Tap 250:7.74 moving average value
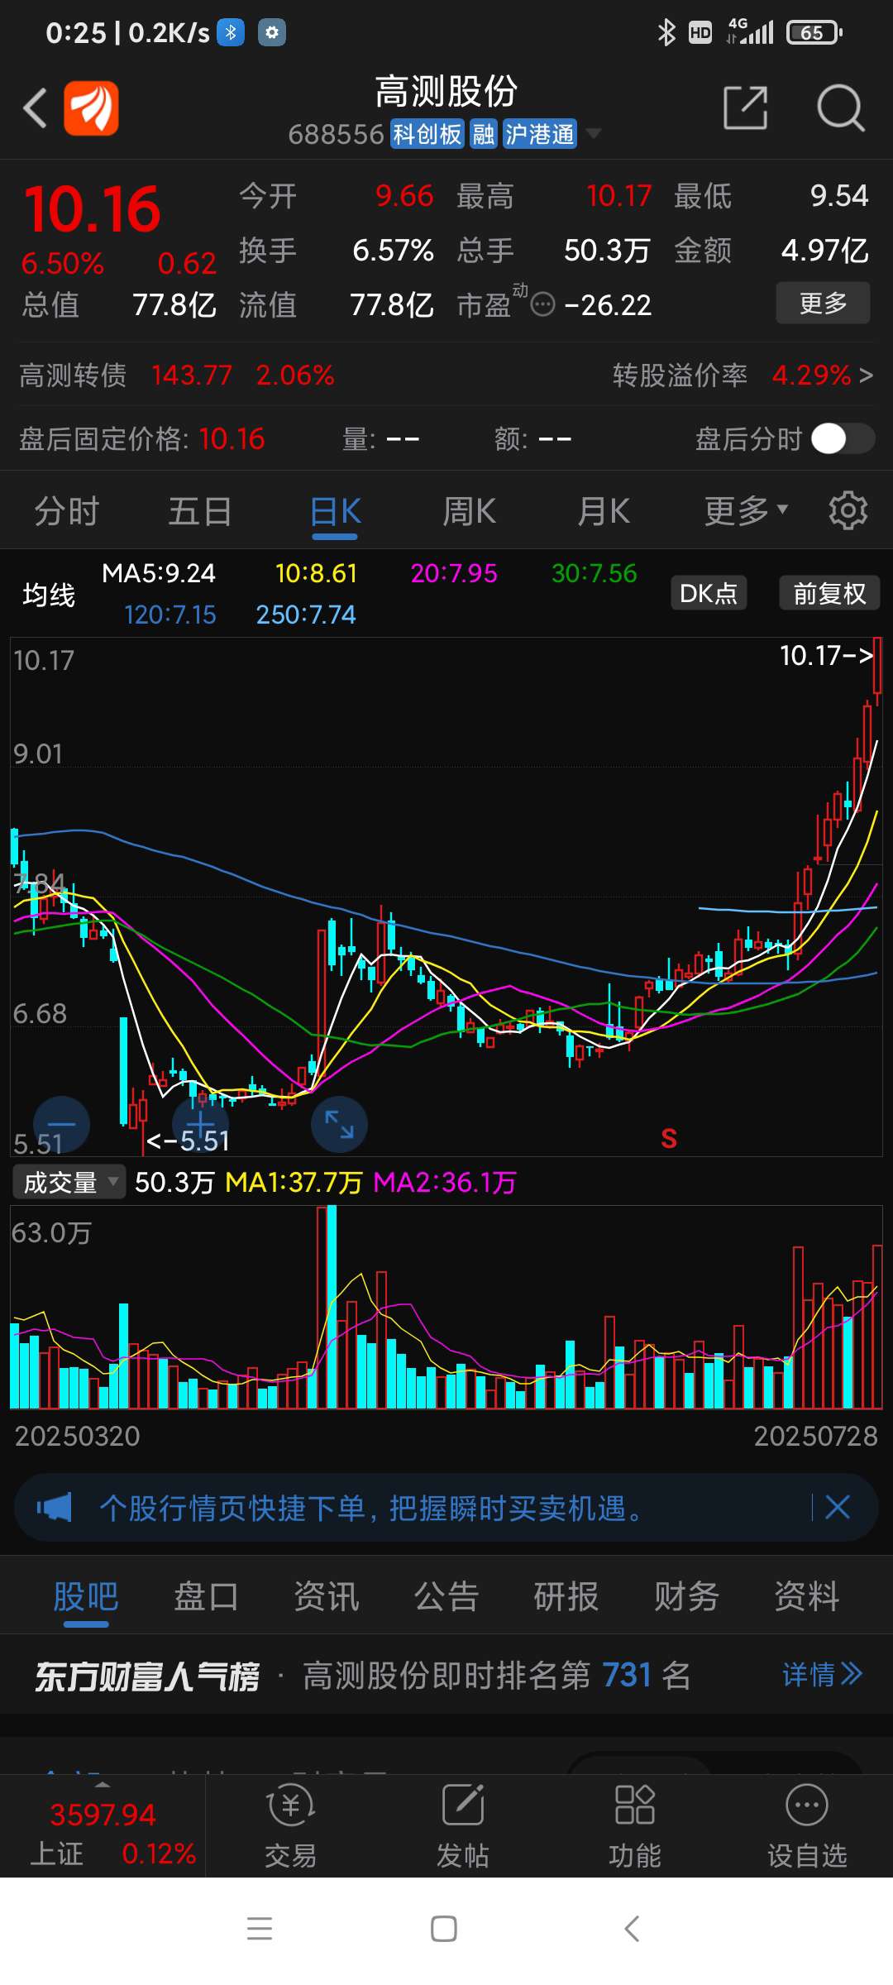The width and height of the screenshot is (893, 1985). point(306,615)
